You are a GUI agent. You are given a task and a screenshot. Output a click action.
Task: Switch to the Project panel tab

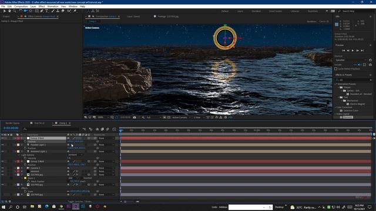[6, 16]
